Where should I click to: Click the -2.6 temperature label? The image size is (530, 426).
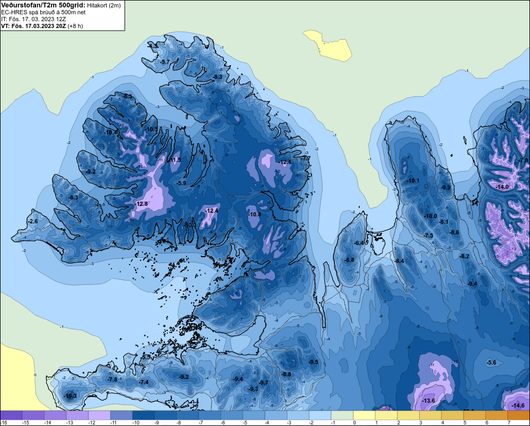(33, 221)
